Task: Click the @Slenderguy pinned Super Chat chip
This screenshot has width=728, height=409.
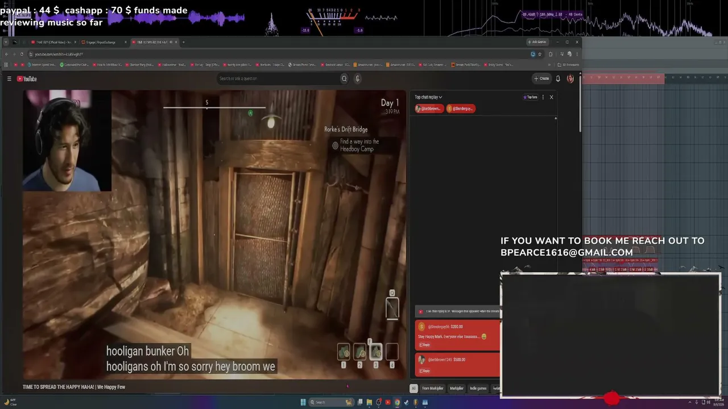Action: click(460, 108)
